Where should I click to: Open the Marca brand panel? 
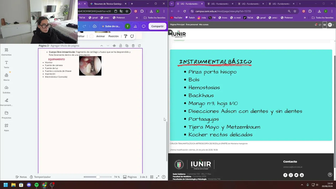6,77
